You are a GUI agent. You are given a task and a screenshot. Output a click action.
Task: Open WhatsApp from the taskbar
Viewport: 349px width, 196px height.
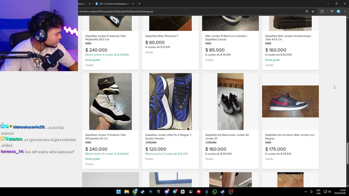pos(215,192)
